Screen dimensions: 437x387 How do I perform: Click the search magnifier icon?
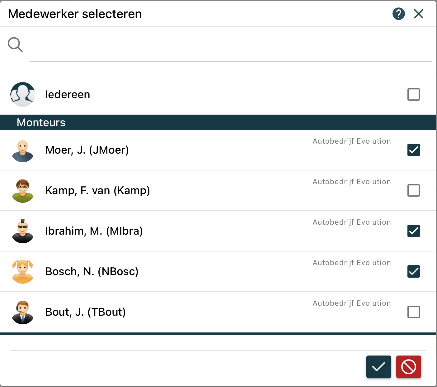pyautogui.click(x=15, y=45)
